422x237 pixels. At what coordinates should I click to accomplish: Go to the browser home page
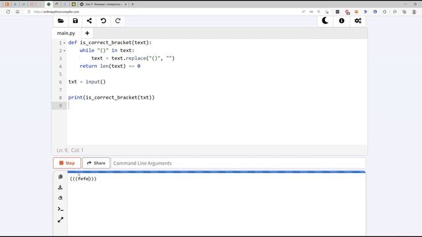pyautogui.click(x=18, y=12)
